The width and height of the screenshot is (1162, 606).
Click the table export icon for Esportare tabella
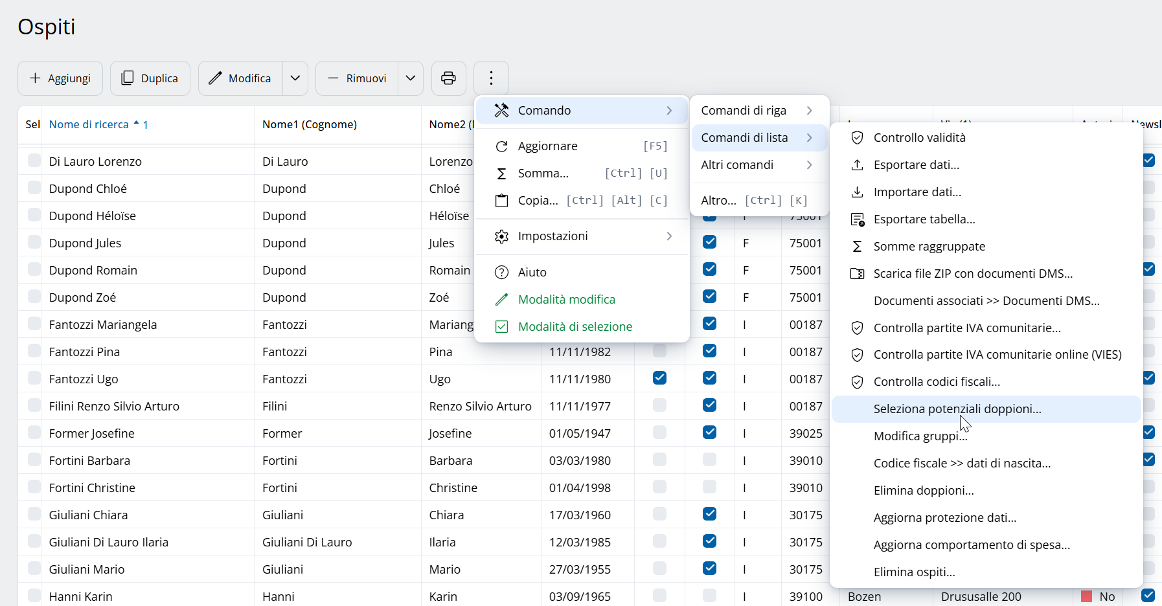point(857,219)
